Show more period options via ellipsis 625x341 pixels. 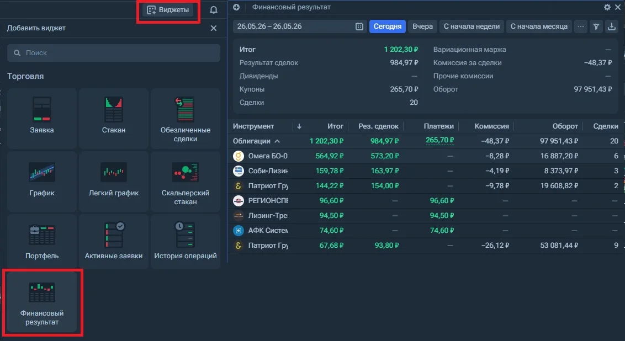coord(580,26)
